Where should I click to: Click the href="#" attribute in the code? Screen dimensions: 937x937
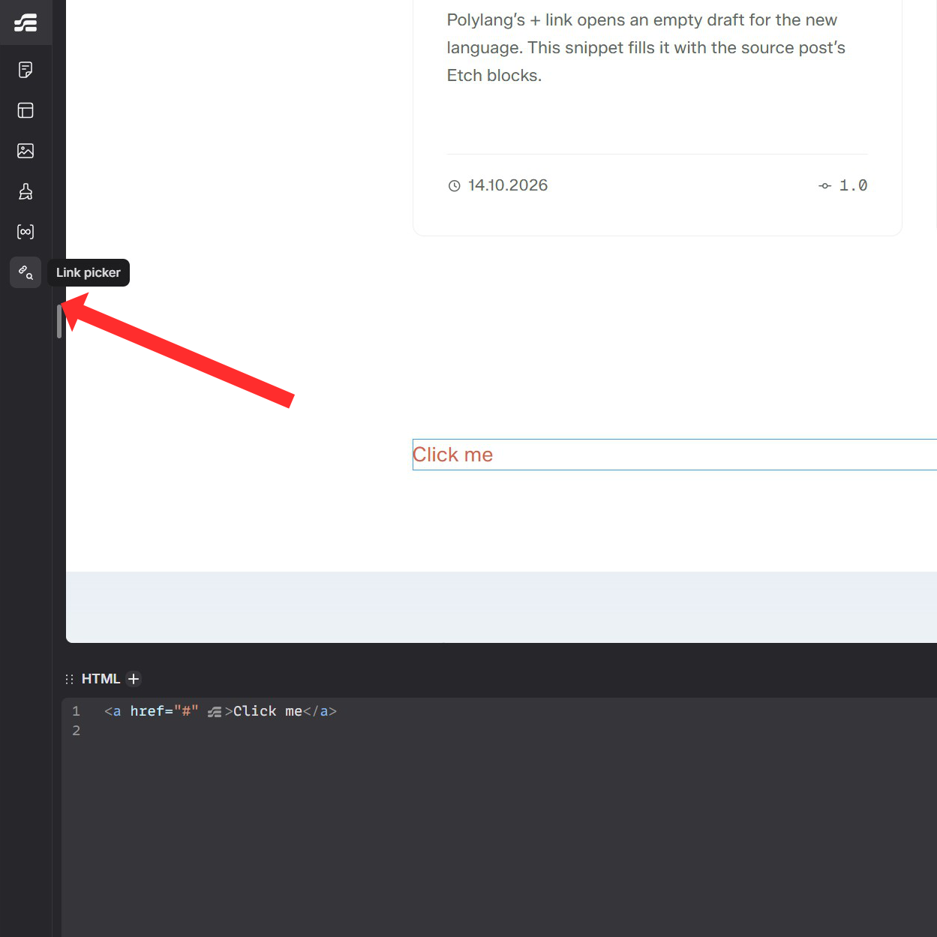[x=164, y=711]
